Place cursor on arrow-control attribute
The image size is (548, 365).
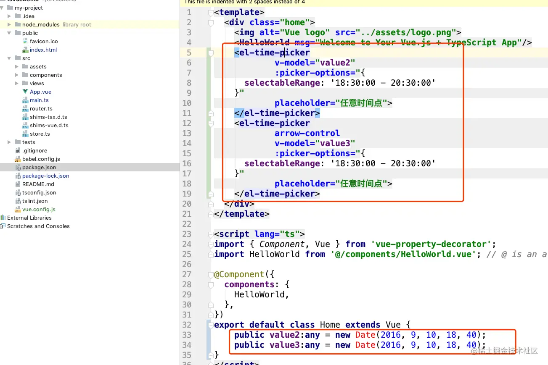pyautogui.click(x=307, y=134)
